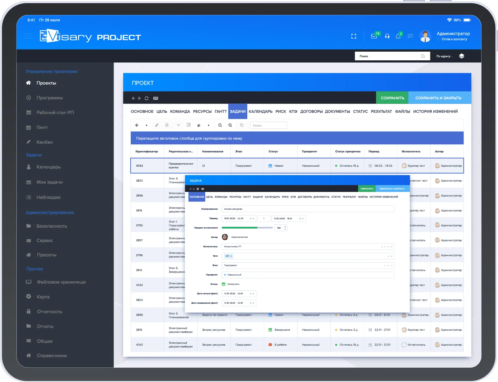Edit selected task with pencil icon

[x=157, y=125]
